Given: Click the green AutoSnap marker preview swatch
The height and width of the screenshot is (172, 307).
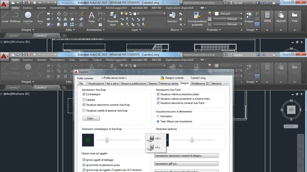Looking at the screenshot, I should (88, 140).
